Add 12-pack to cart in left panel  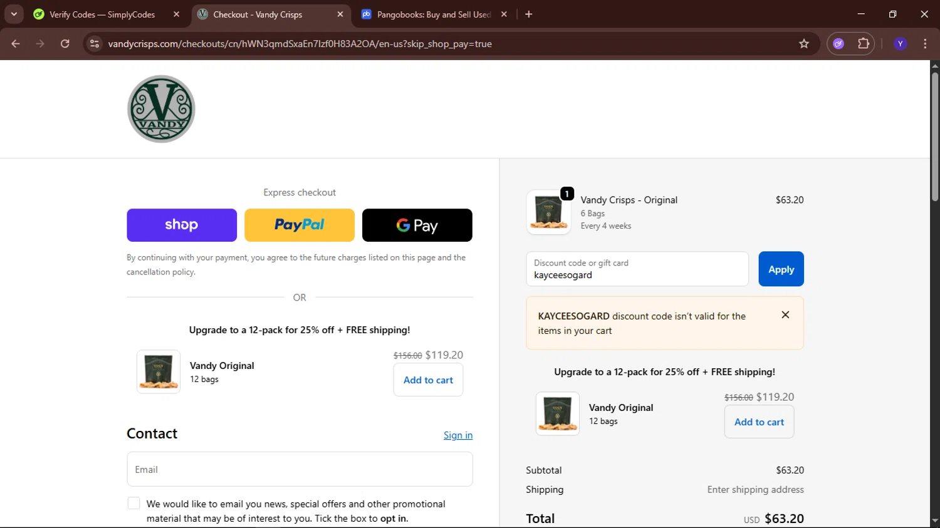pos(428,380)
